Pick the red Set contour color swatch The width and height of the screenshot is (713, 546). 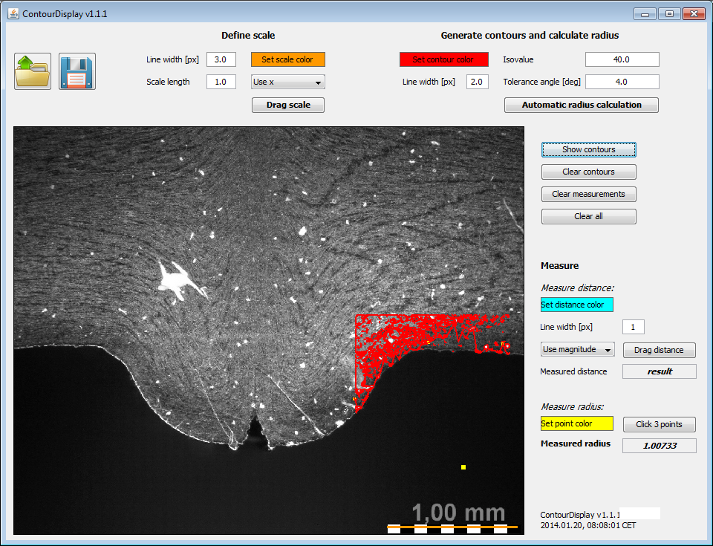click(x=443, y=59)
